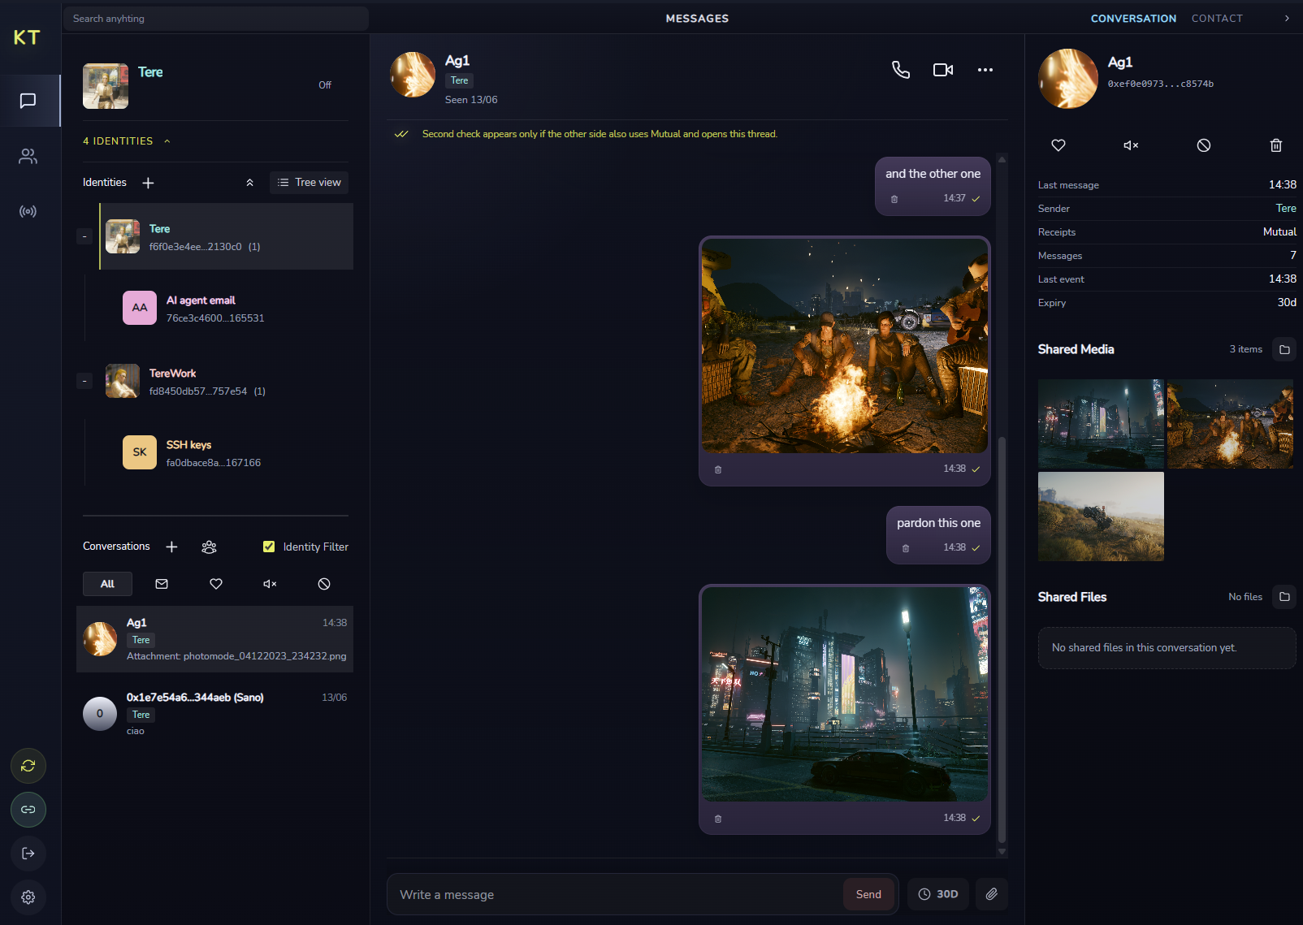Create a group conversation icon

click(x=209, y=547)
